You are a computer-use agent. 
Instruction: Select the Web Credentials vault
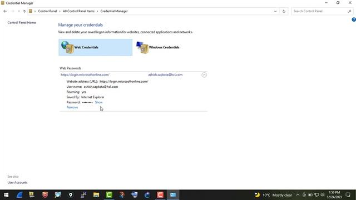tap(95, 47)
